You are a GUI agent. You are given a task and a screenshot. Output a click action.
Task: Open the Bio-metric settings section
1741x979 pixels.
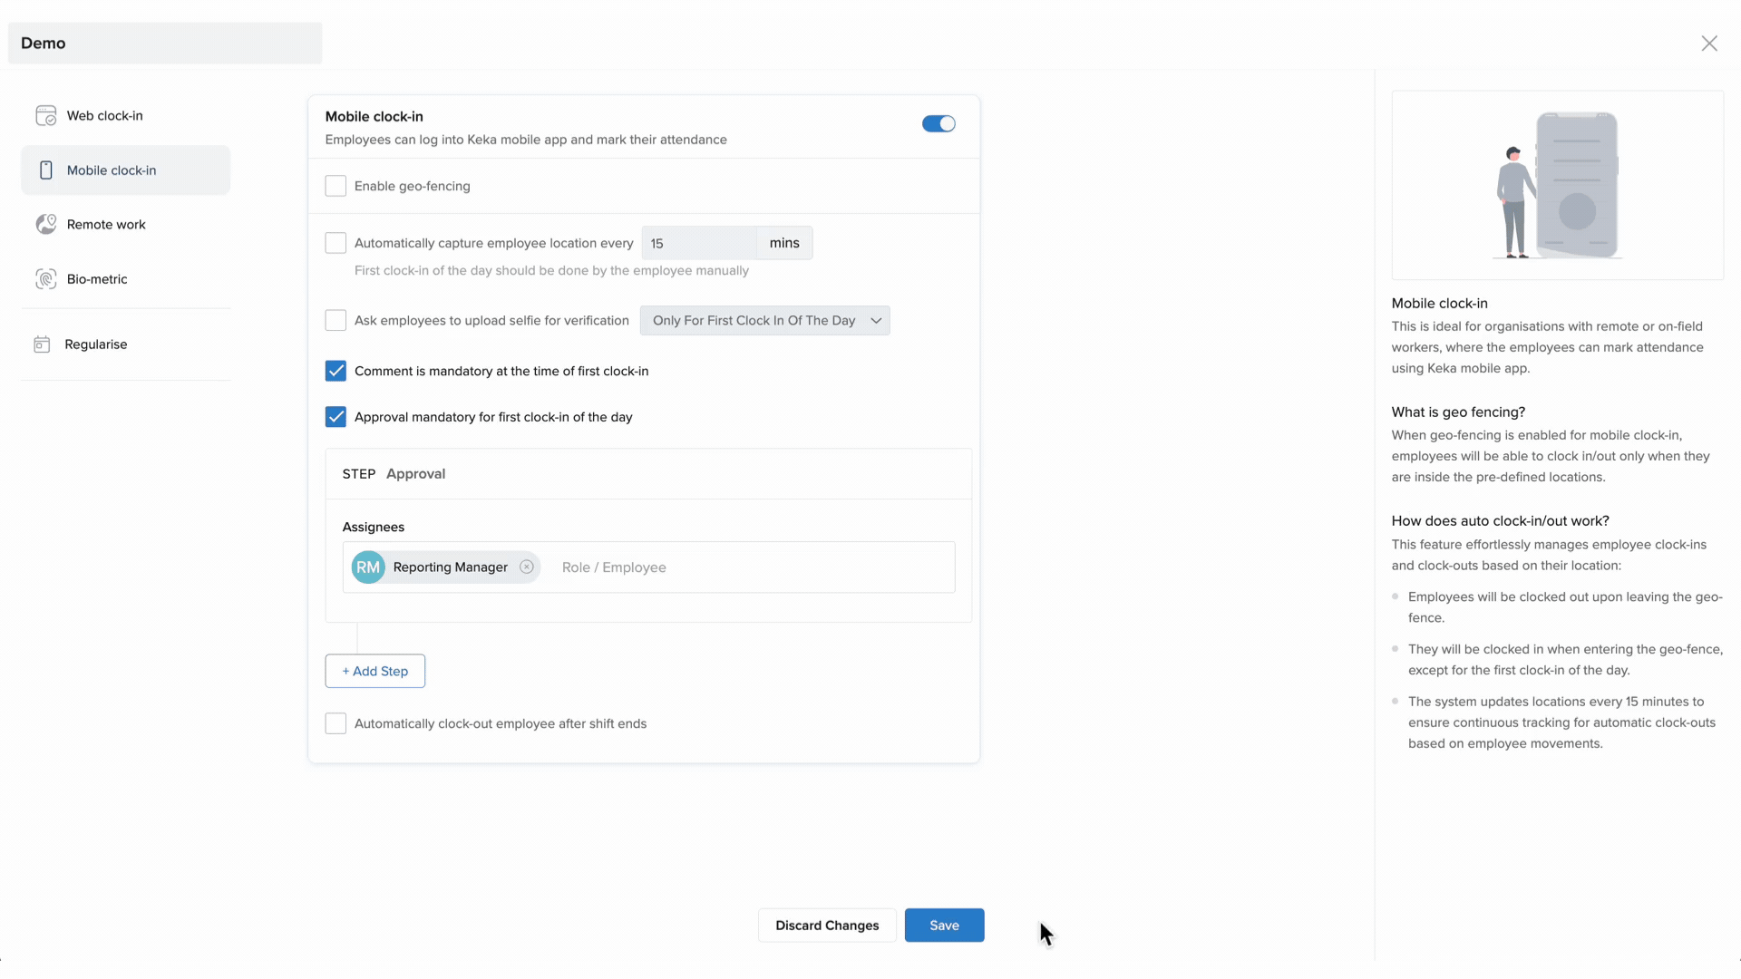click(x=97, y=279)
